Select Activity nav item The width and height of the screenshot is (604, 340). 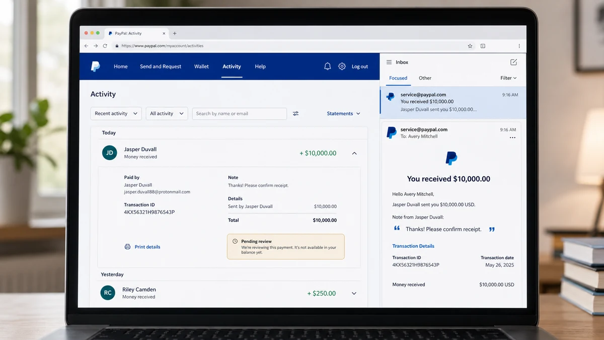tap(232, 66)
